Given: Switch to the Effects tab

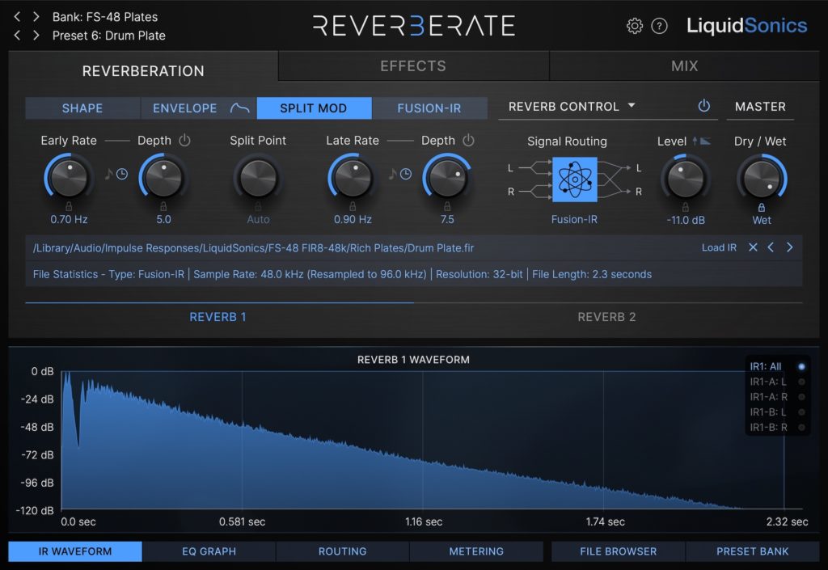Looking at the screenshot, I should (x=413, y=66).
